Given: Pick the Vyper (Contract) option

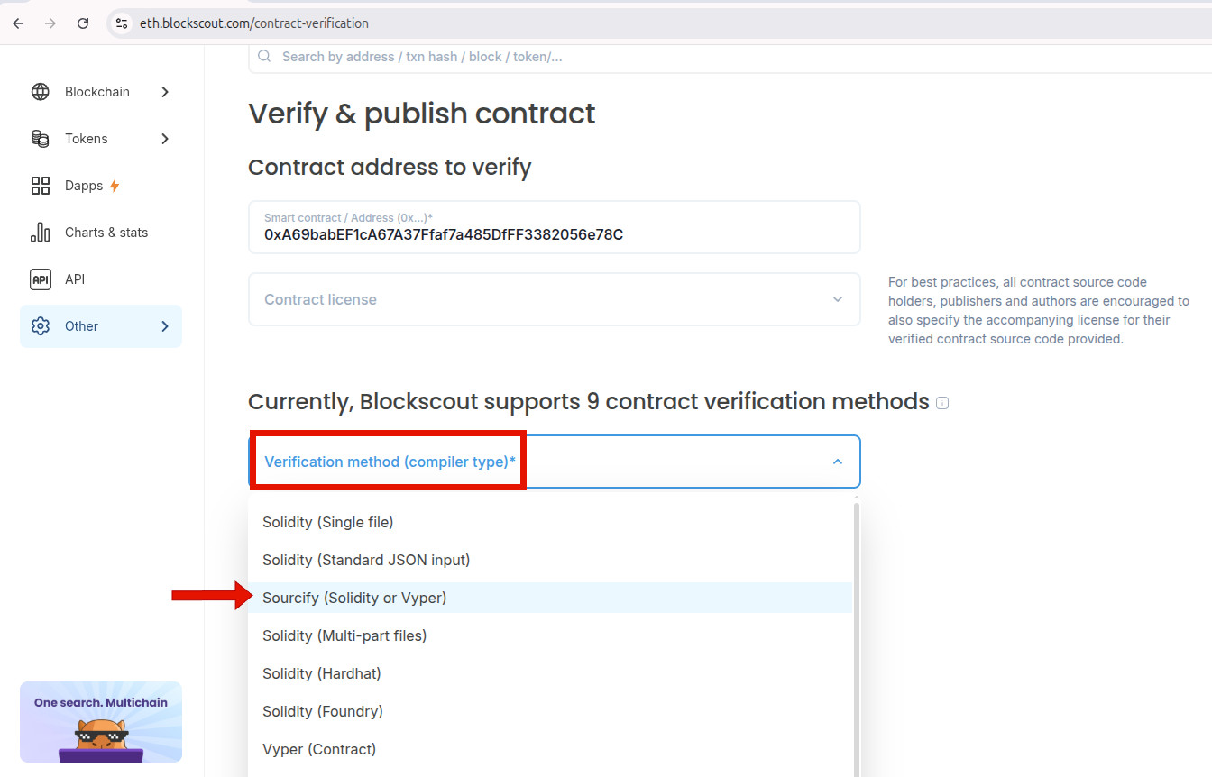Looking at the screenshot, I should pos(550,749).
